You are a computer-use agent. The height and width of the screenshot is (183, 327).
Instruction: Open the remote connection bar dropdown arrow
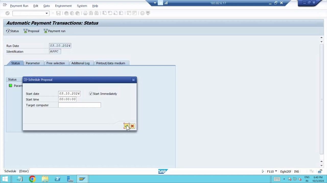click(155, 3)
